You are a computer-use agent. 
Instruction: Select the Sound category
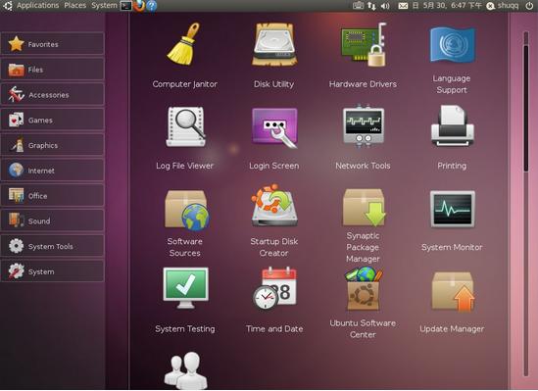coord(53,220)
